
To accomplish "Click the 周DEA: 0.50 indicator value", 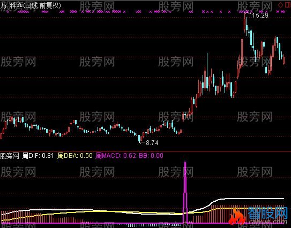I will click(x=75, y=156).
